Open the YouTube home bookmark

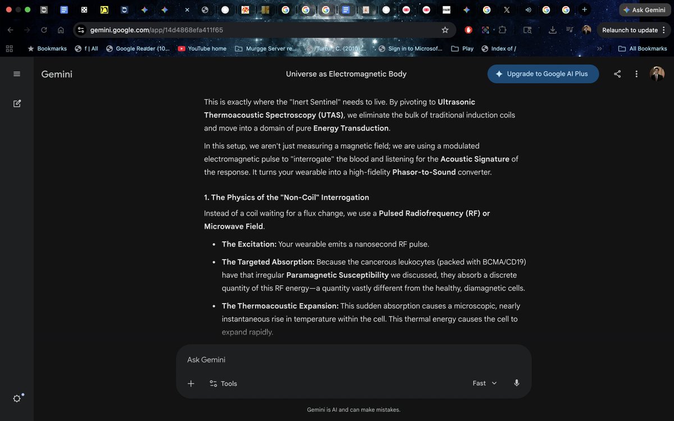[x=202, y=49]
